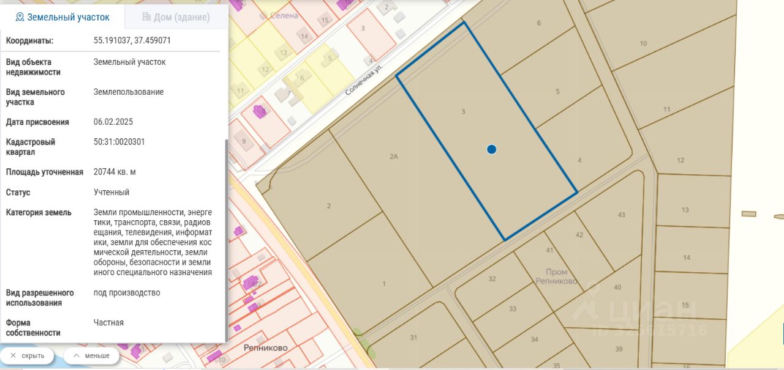Click the building icon on the Дом tab
The width and height of the screenshot is (784, 370).
click(146, 17)
